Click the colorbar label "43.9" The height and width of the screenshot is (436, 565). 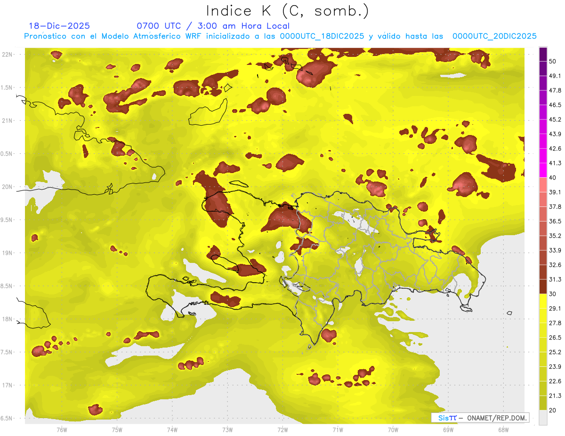(555, 134)
